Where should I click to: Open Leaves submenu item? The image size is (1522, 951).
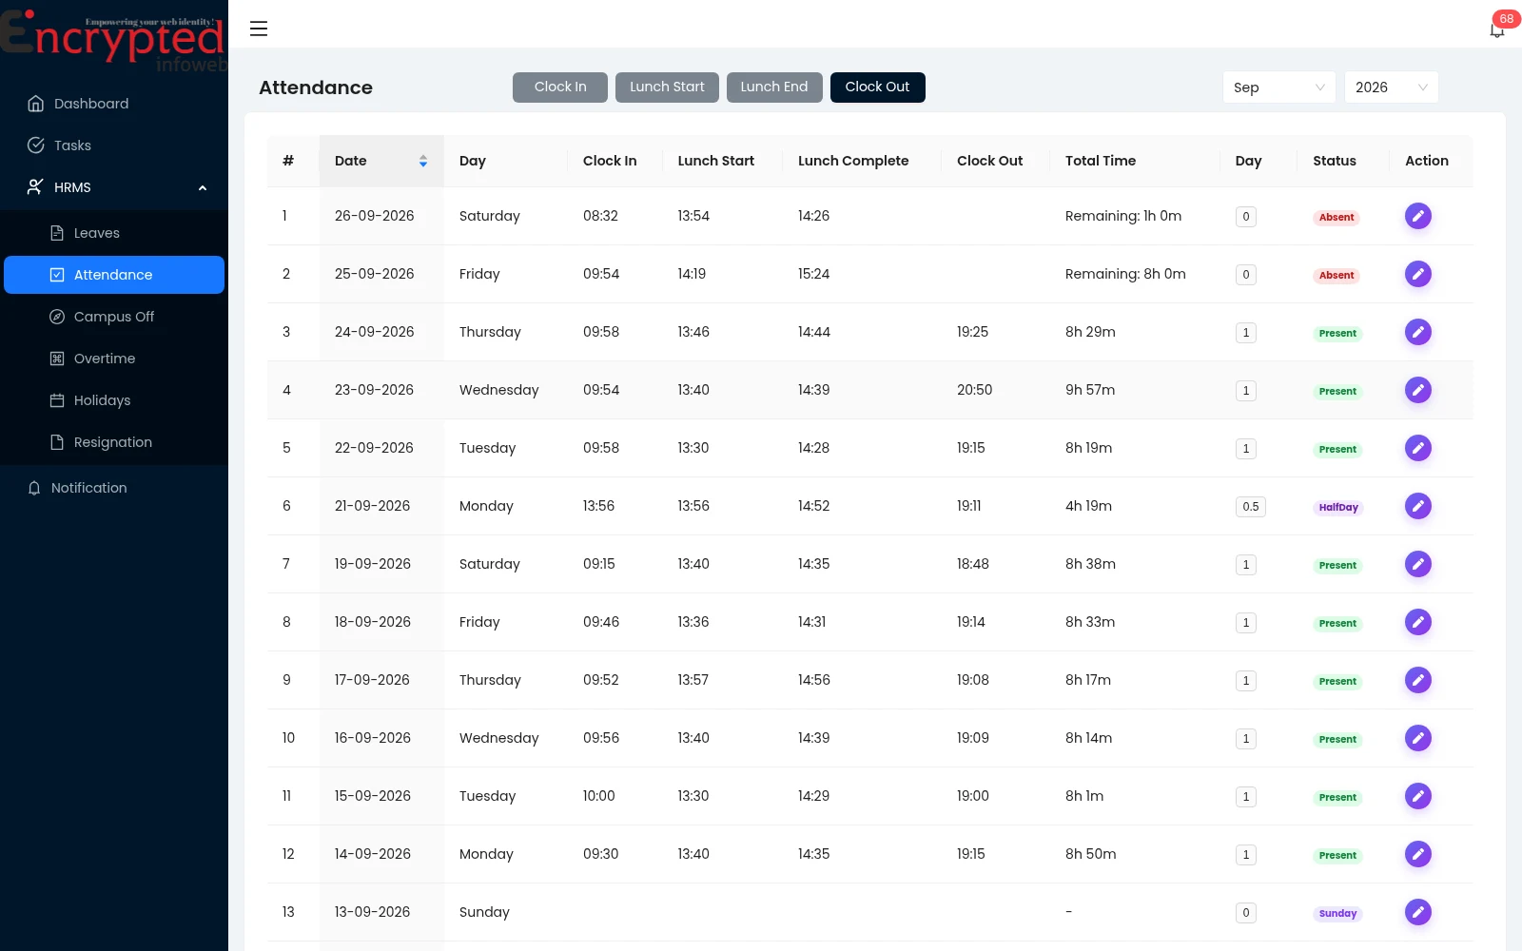coord(114,233)
